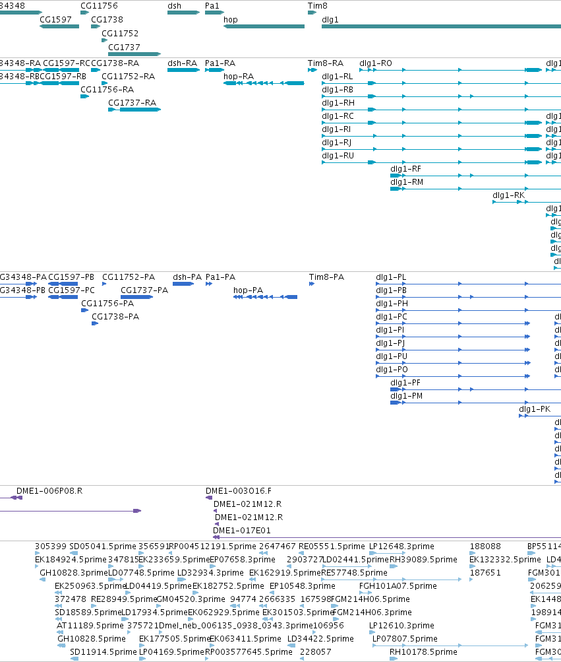Screen dimensions: 561x662
Task: Select the Pa1 gene label
Action: [212, 6]
